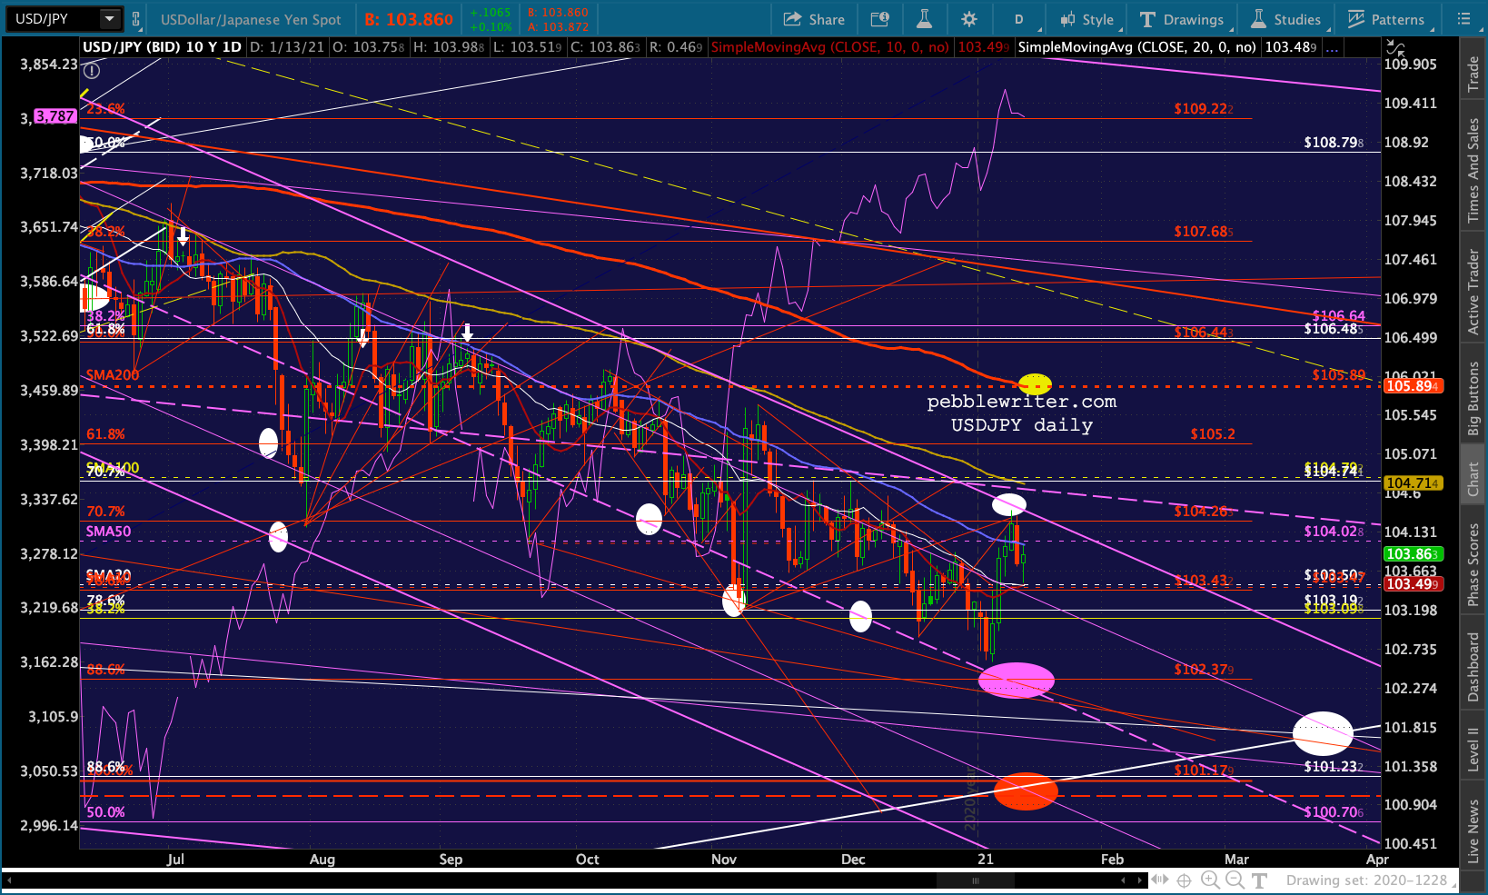
Task: Activate the crosshair pan tool
Action: [x=1184, y=880]
